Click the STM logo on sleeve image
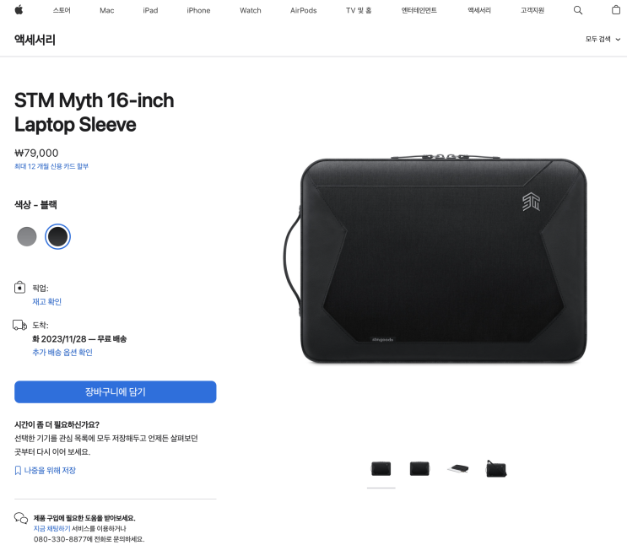Screen dimensions: 627x556 click(532, 202)
